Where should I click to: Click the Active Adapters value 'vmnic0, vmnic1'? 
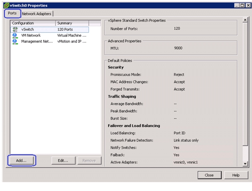(x=186, y=162)
